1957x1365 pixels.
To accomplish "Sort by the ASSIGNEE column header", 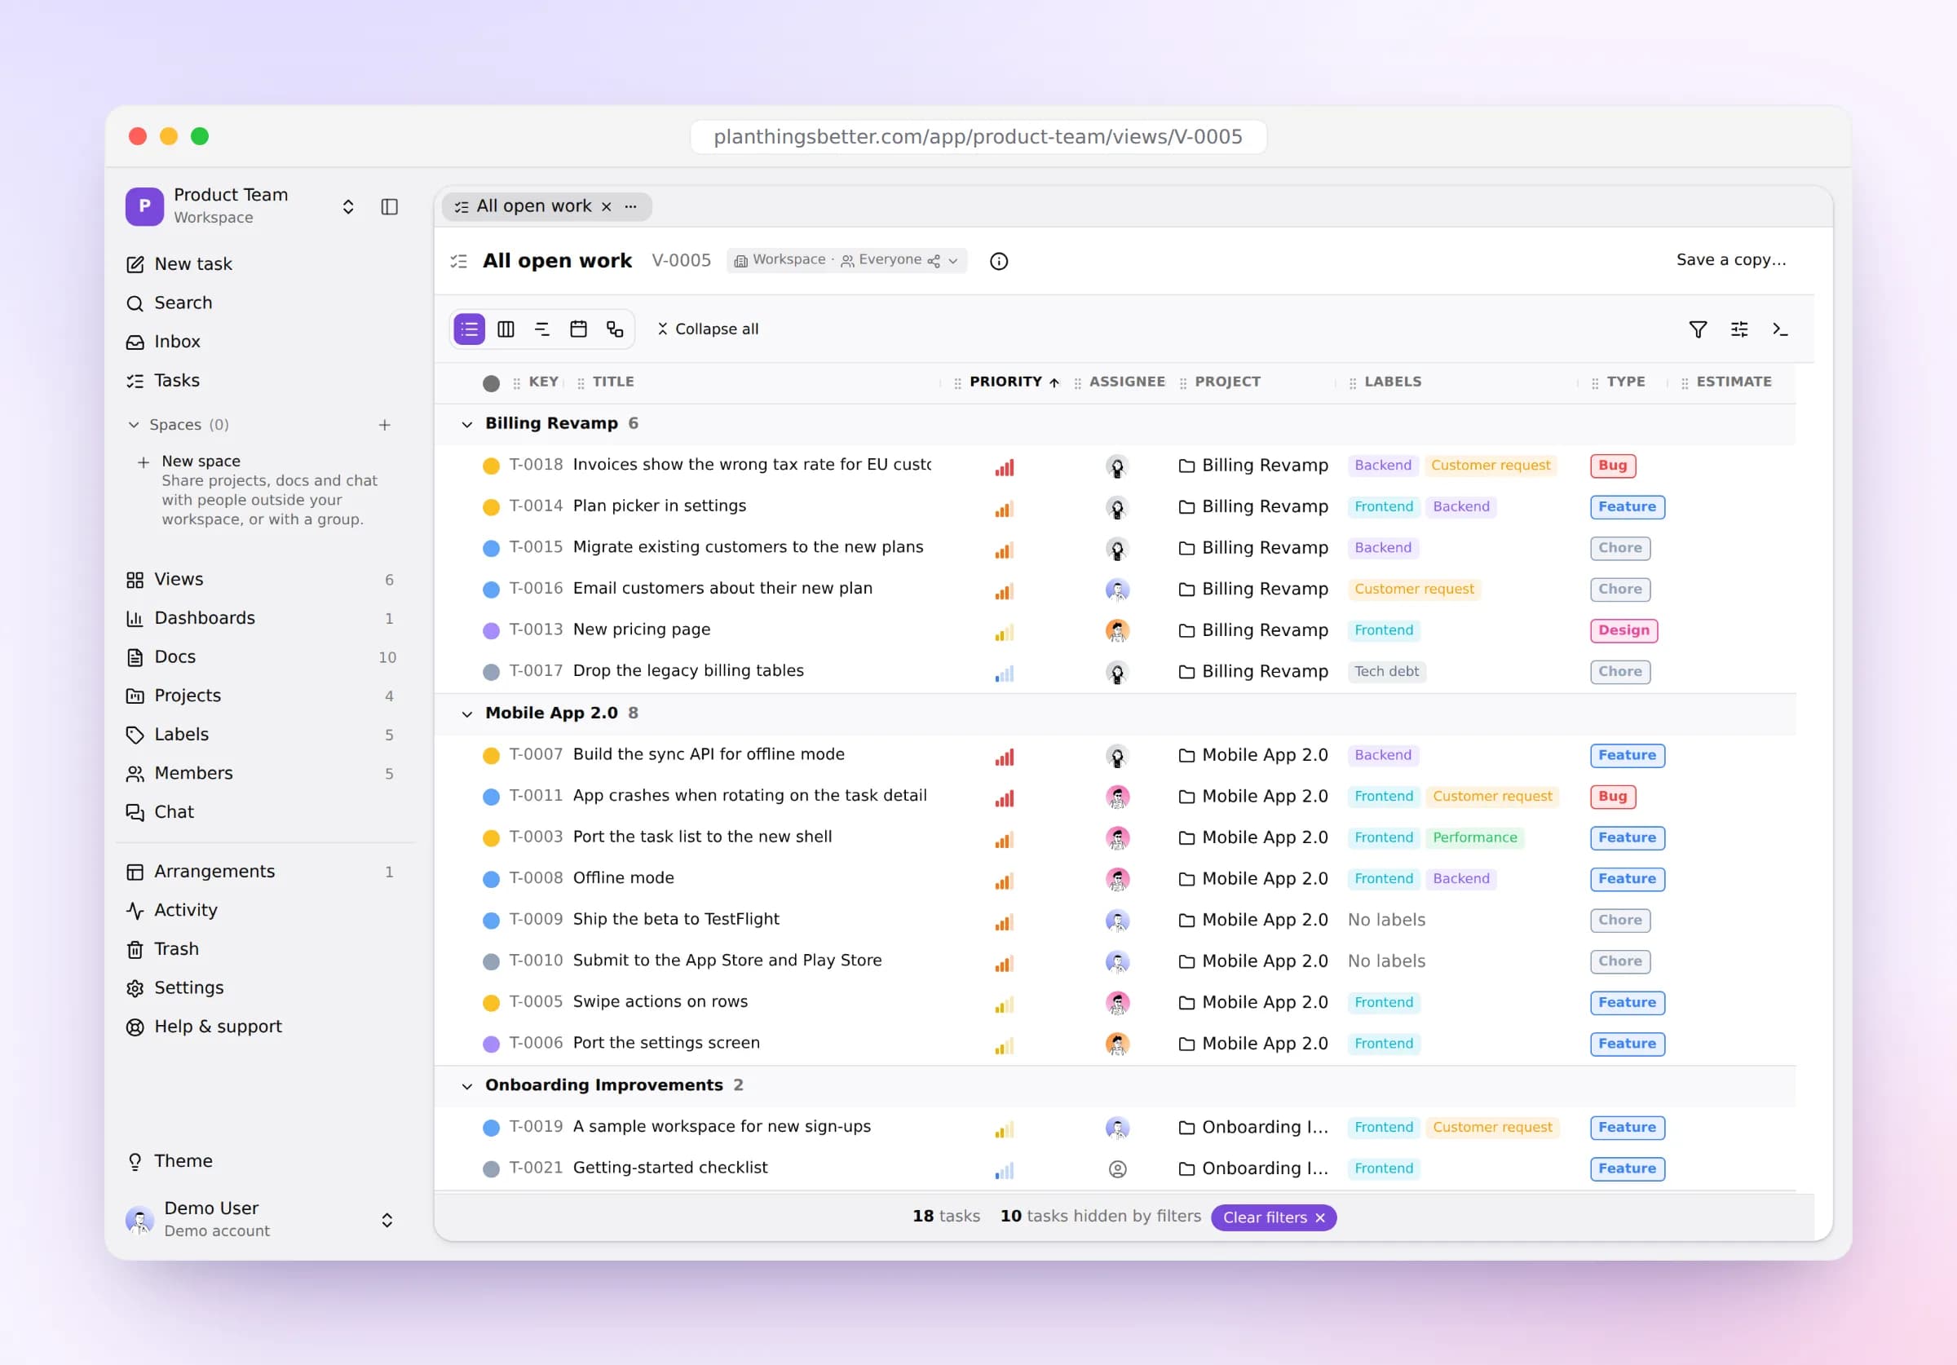I will (1127, 382).
